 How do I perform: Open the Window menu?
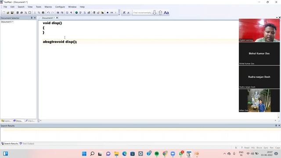coord(72,7)
